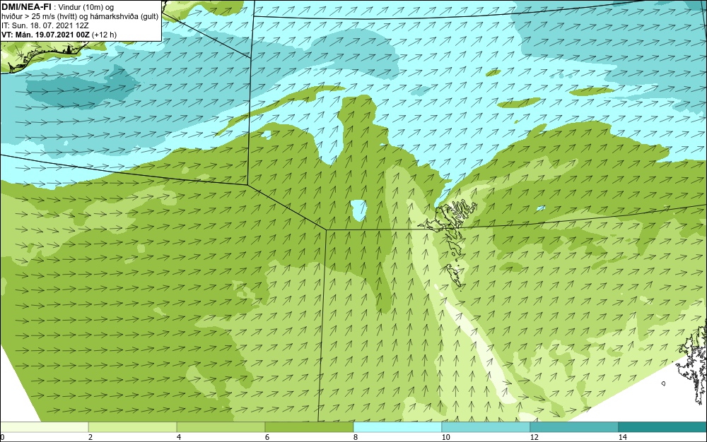
Task: Click the scale label "6"
Action: pyautogui.click(x=267, y=438)
